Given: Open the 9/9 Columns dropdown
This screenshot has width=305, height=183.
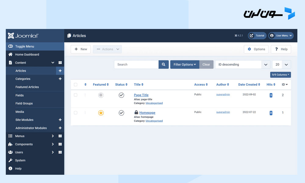Looking at the screenshot, I should [x=281, y=75].
